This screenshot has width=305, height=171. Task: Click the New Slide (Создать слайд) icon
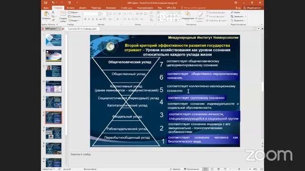point(63,14)
